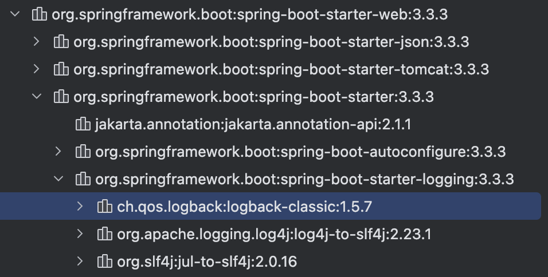This screenshot has height=277, width=548.
Task: Select jakarta.annotation:jakarta.annotation-api:2.1.1 text
Action: pos(253,125)
